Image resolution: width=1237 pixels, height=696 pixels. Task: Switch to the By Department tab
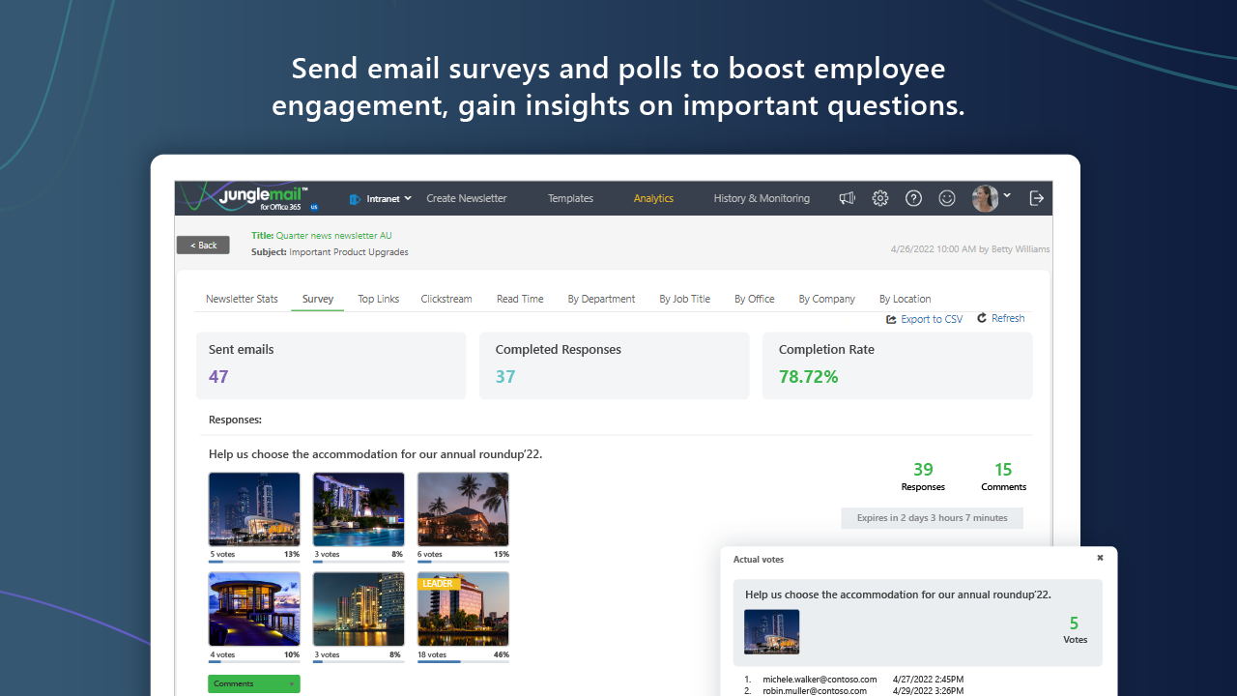pos(601,299)
